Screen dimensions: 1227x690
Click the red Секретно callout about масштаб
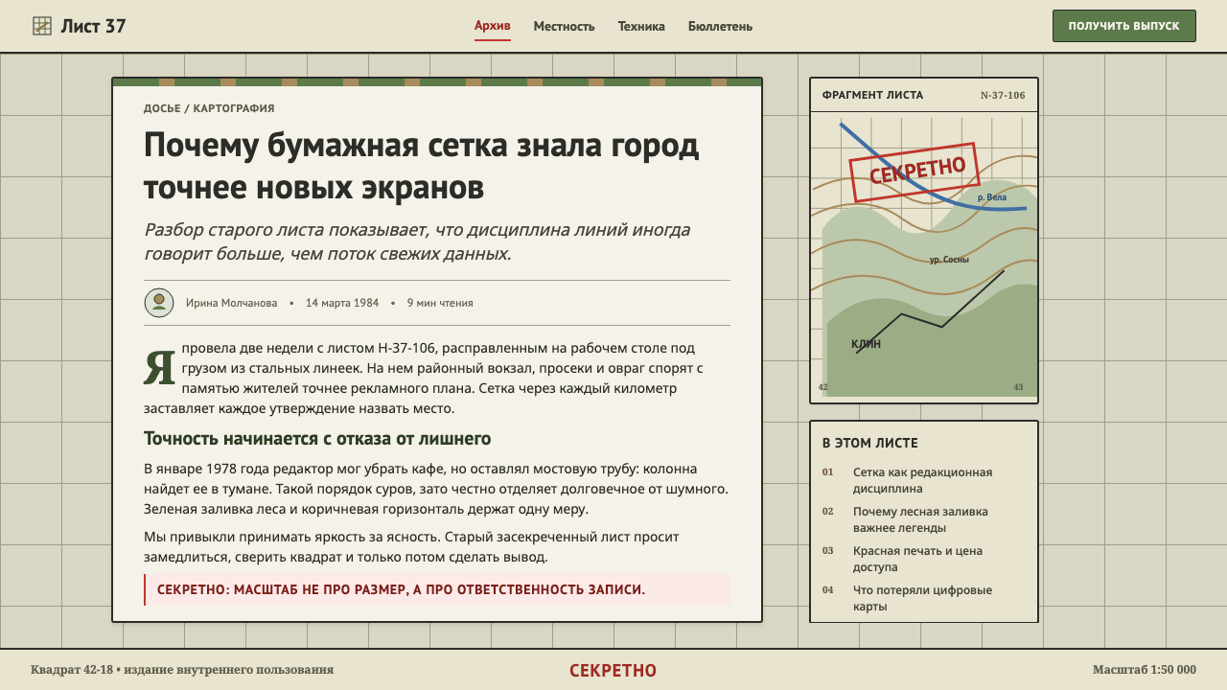437,589
